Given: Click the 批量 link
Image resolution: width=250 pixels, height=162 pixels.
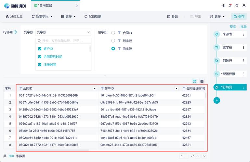Looking at the screenshot, I should (243, 27).
